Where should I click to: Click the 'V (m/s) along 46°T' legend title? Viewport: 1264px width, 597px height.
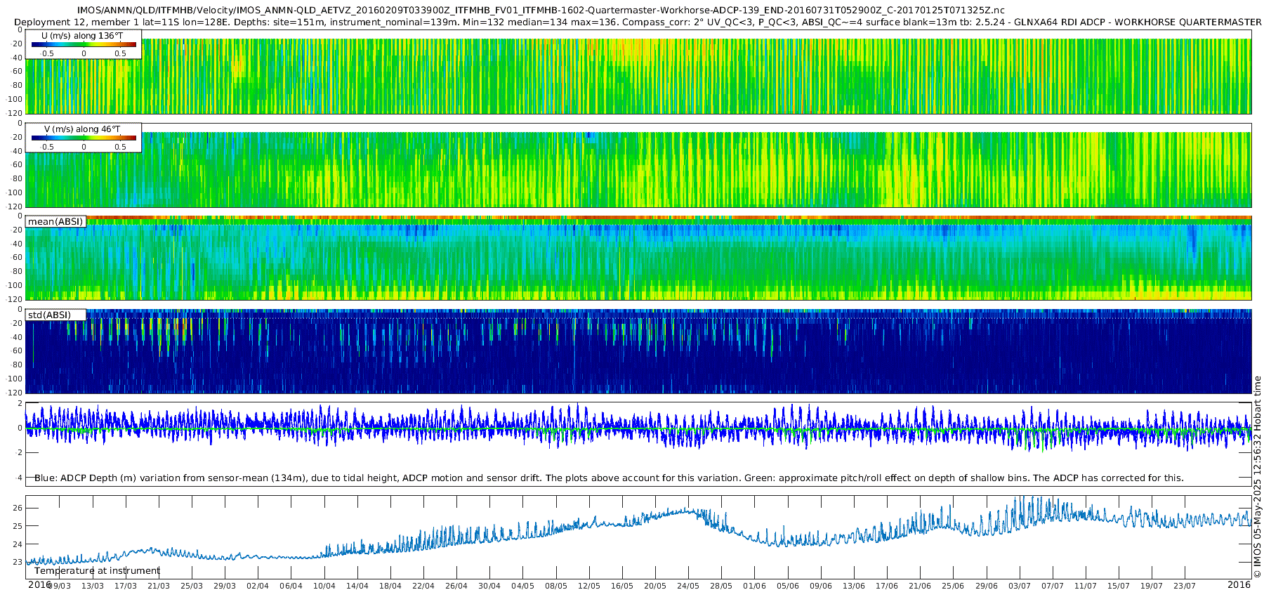coord(82,129)
